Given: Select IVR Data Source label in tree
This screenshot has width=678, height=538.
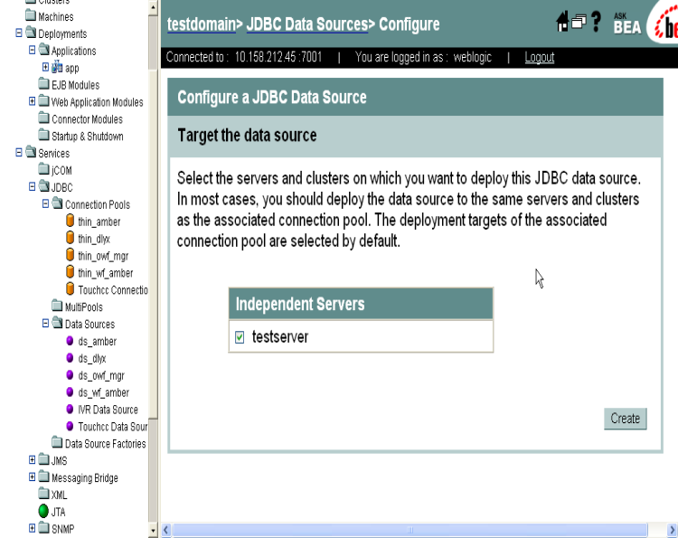Looking at the screenshot, I should pyautogui.click(x=108, y=410).
